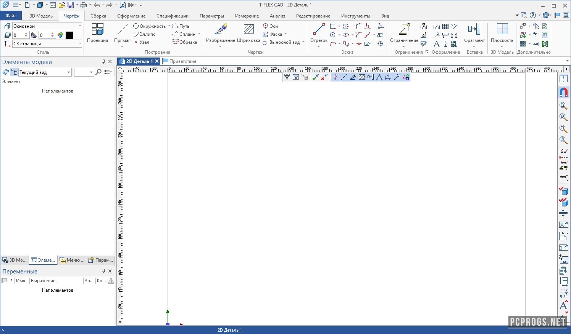Open the var| variables editor icon

point(536,44)
